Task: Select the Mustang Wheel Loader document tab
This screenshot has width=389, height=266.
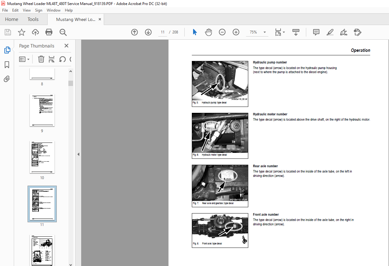Action: point(76,19)
